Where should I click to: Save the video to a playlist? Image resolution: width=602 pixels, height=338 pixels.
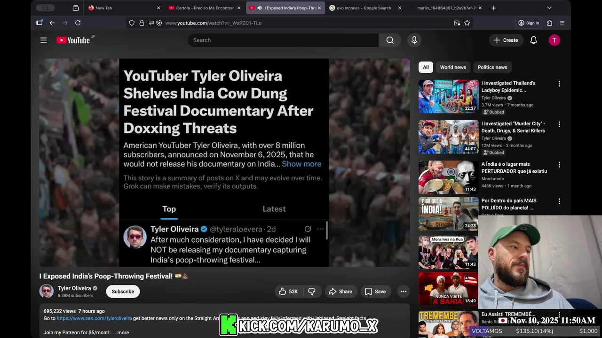coord(375,292)
